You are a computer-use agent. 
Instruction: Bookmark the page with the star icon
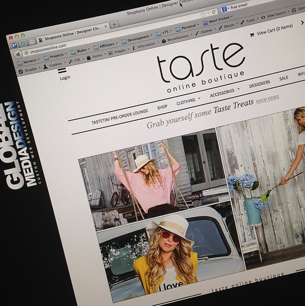(203, 14)
